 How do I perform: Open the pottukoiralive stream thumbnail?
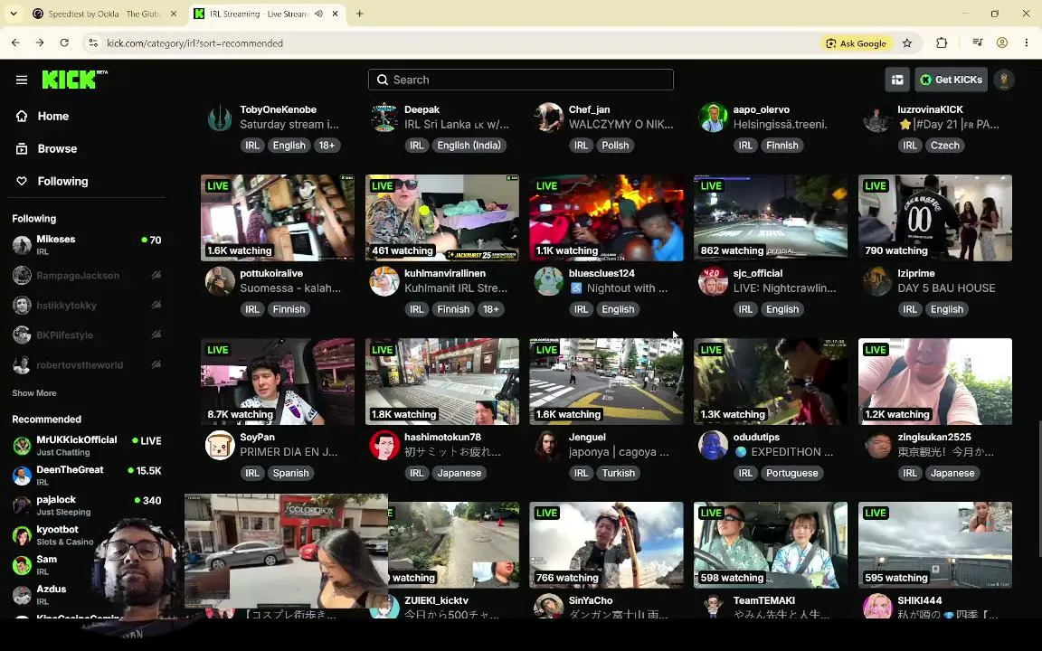[278, 218]
